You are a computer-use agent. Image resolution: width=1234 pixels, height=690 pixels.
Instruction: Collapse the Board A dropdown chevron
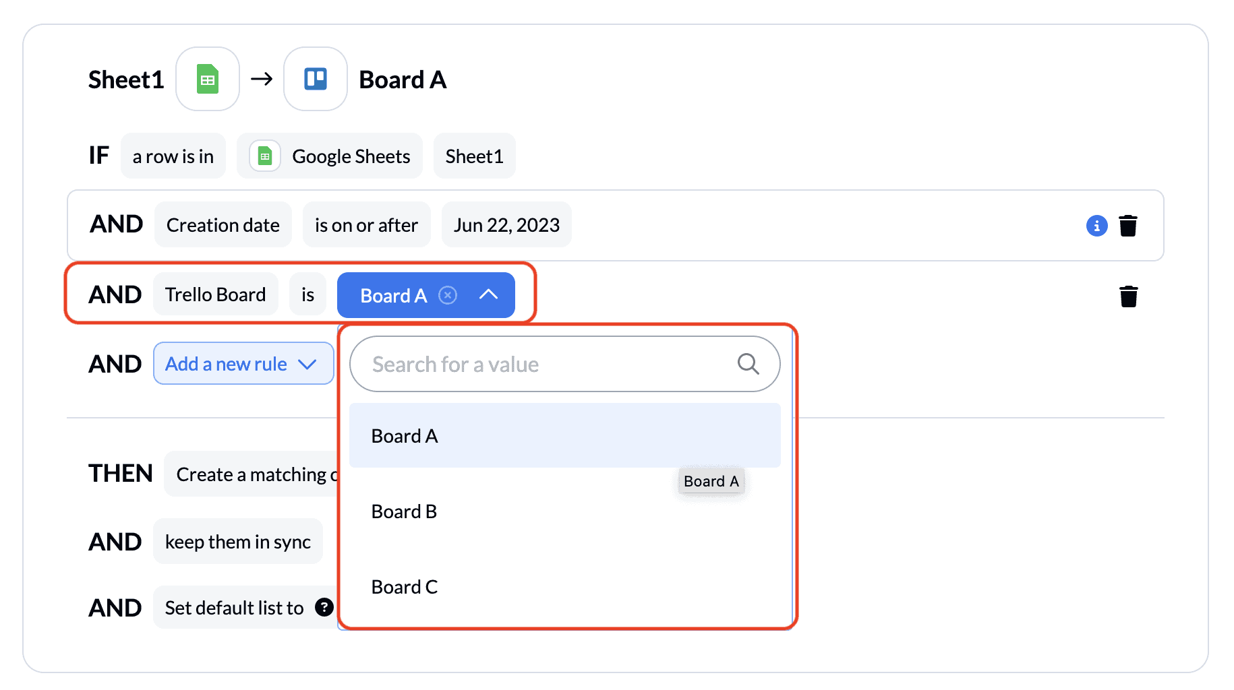point(488,294)
